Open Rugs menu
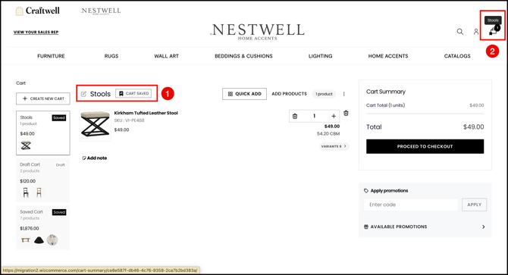 tap(111, 56)
